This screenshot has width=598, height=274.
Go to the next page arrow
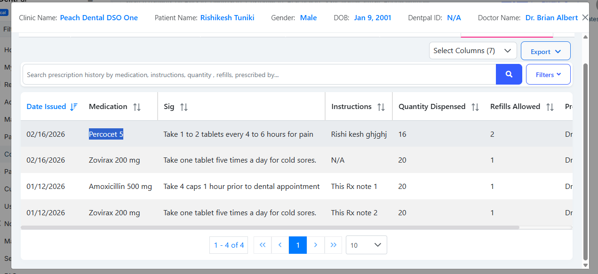click(316, 245)
